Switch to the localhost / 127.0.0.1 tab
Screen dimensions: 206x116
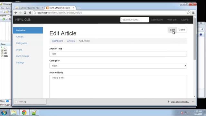click(29, 8)
